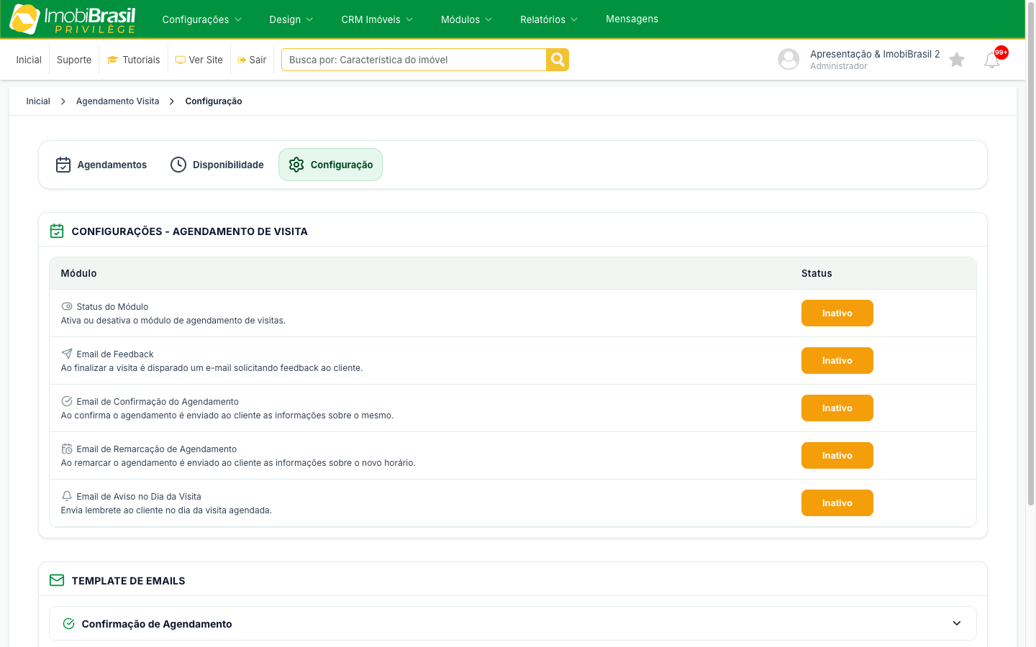Click the Sair logout link
The height and width of the screenshot is (647, 1036).
[x=252, y=60]
